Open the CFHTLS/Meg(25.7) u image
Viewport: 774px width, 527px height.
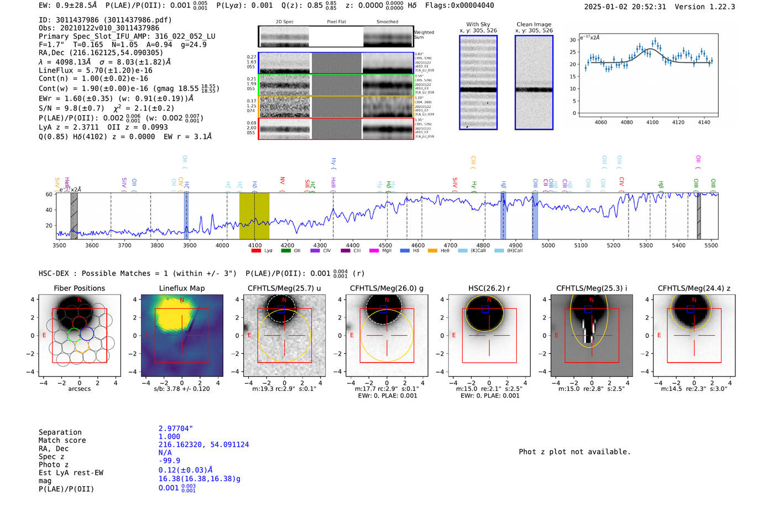click(284, 336)
